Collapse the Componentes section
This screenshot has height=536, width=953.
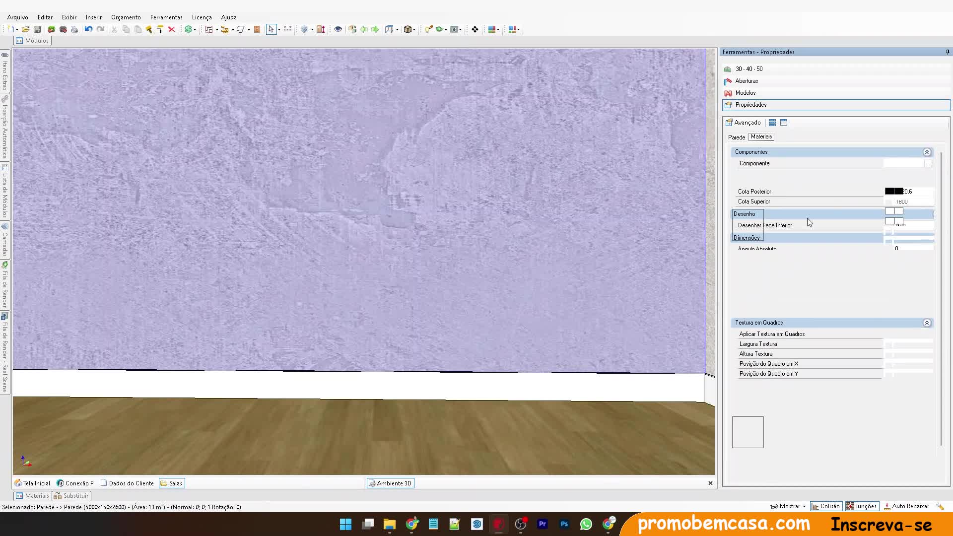927,152
